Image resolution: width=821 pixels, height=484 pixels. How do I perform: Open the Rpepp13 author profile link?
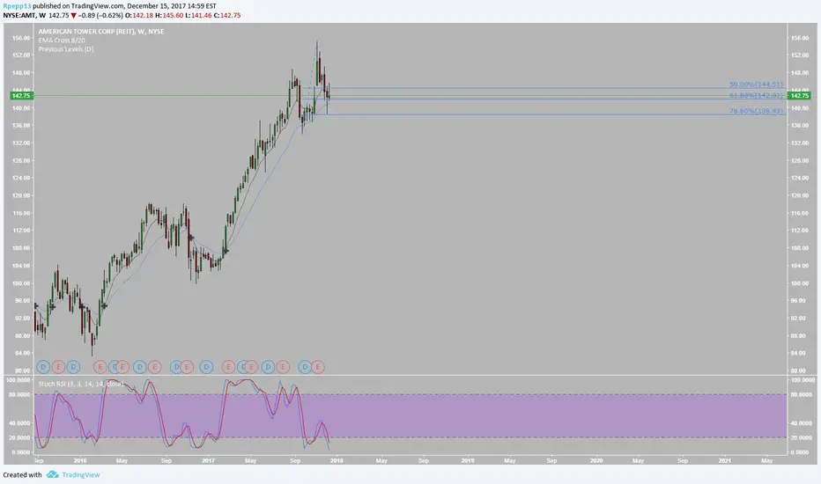[x=17, y=6]
